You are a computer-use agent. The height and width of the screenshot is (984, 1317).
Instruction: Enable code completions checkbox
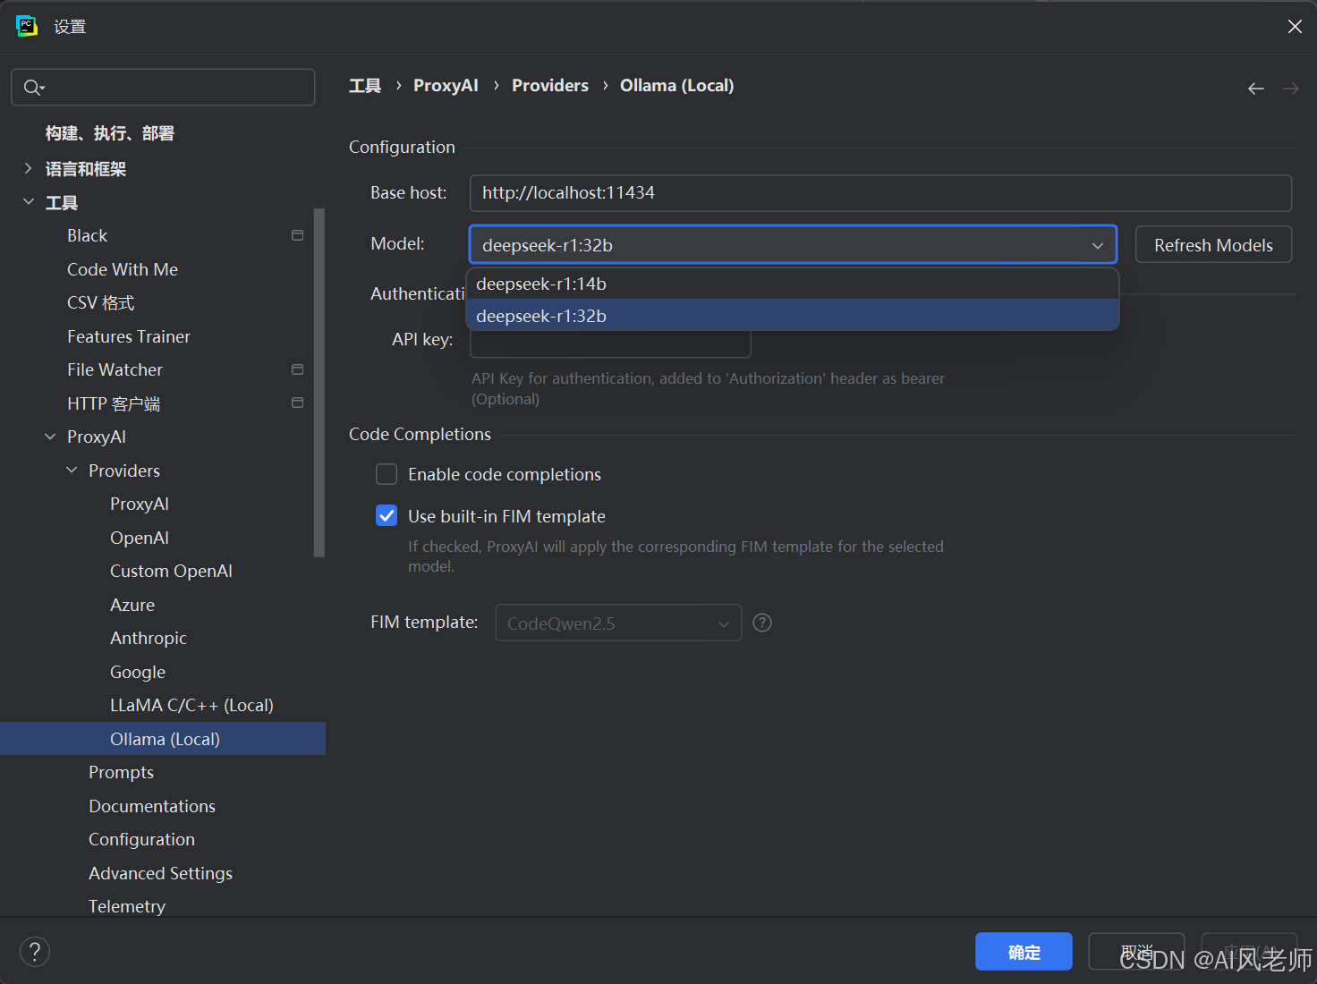[x=387, y=474]
